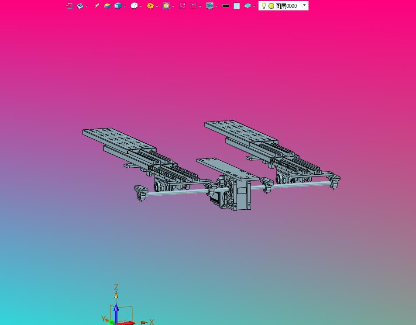
Task: Open dropdown beside the orange circle icon
Action: click(157, 6)
